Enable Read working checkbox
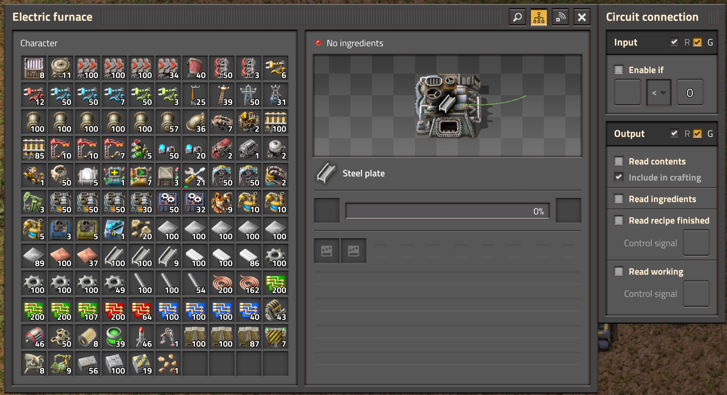The width and height of the screenshot is (727, 395). click(x=619, y=271)
